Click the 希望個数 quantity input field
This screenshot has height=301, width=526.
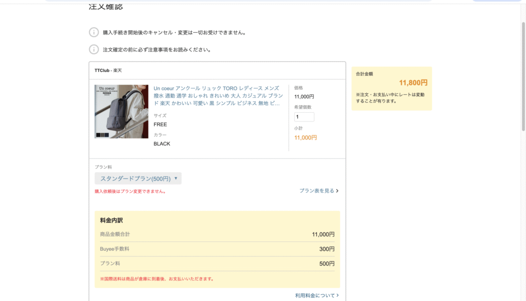304,117
